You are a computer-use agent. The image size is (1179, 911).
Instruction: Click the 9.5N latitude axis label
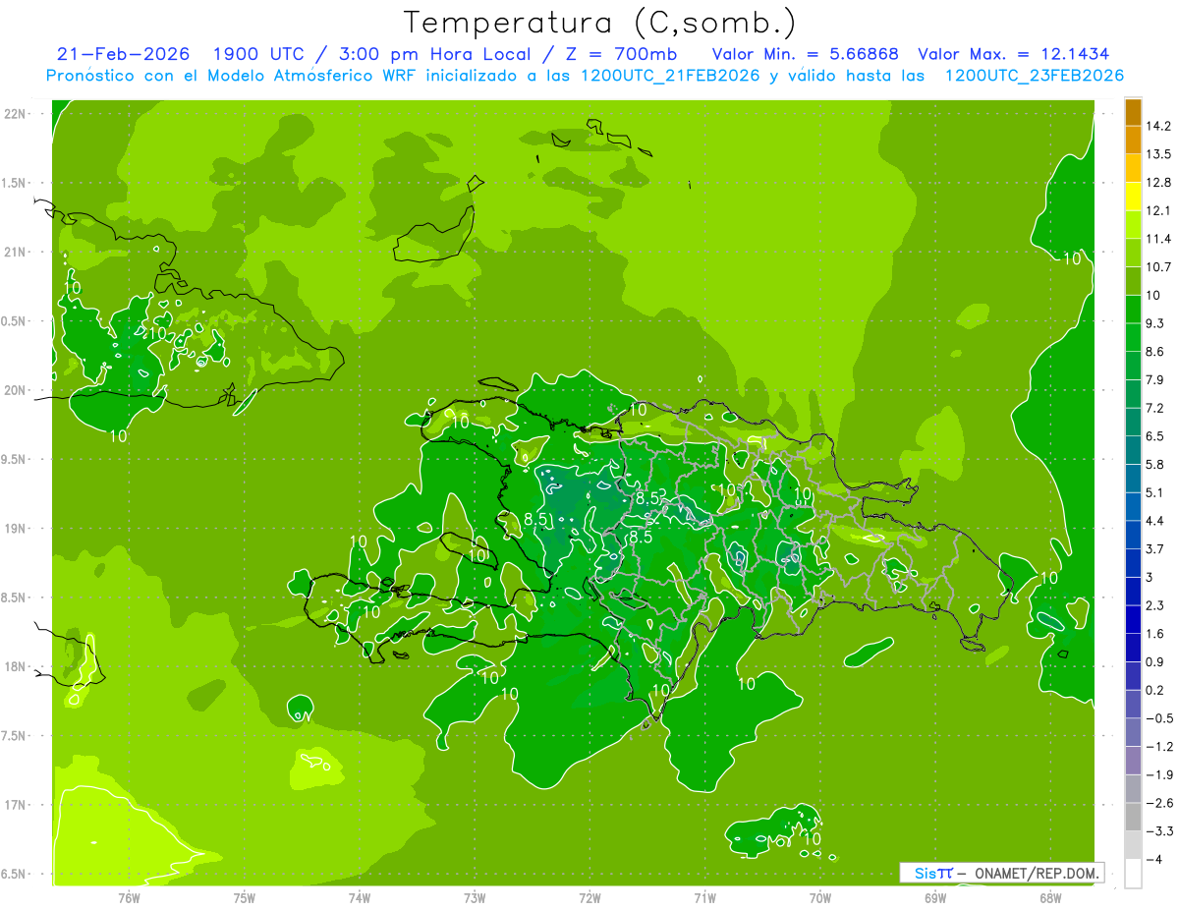coord(14,460)
